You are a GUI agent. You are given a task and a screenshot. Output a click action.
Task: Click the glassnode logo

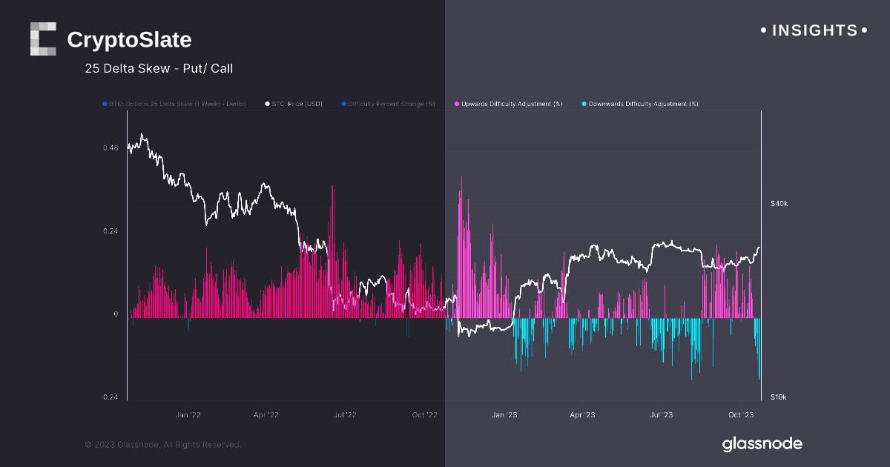[x=762, y=444]
